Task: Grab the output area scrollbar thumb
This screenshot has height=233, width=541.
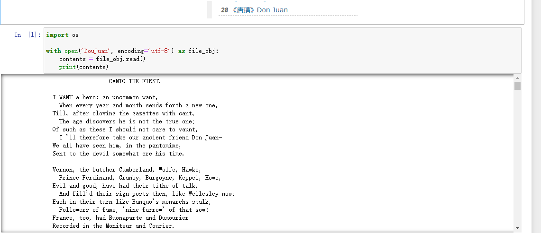Action: pyautogui.click(x=517, y=86)
